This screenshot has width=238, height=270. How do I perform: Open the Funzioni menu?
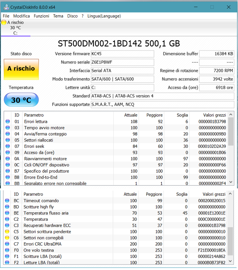(41, 16)
